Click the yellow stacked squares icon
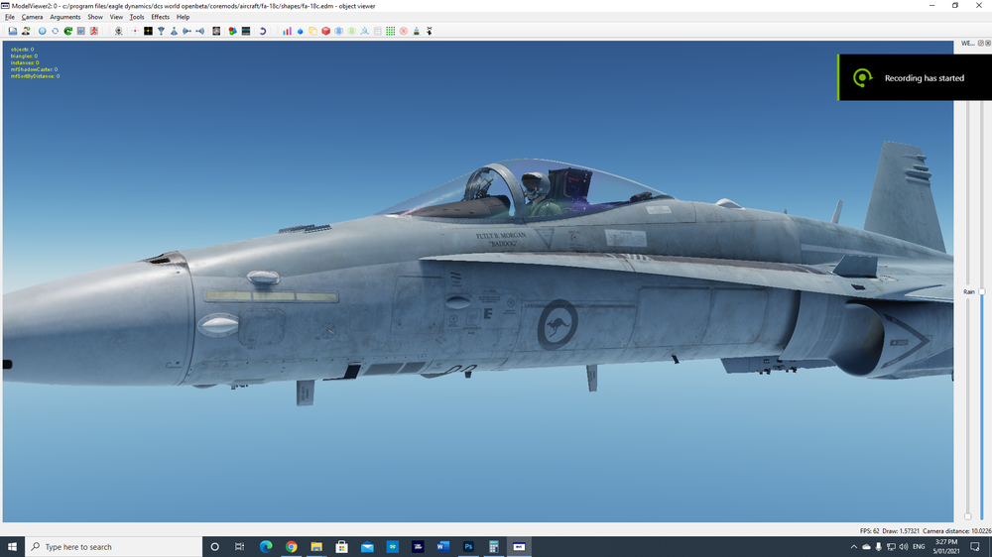The height and width of the screenshot is (557, 992). point(313,31)
